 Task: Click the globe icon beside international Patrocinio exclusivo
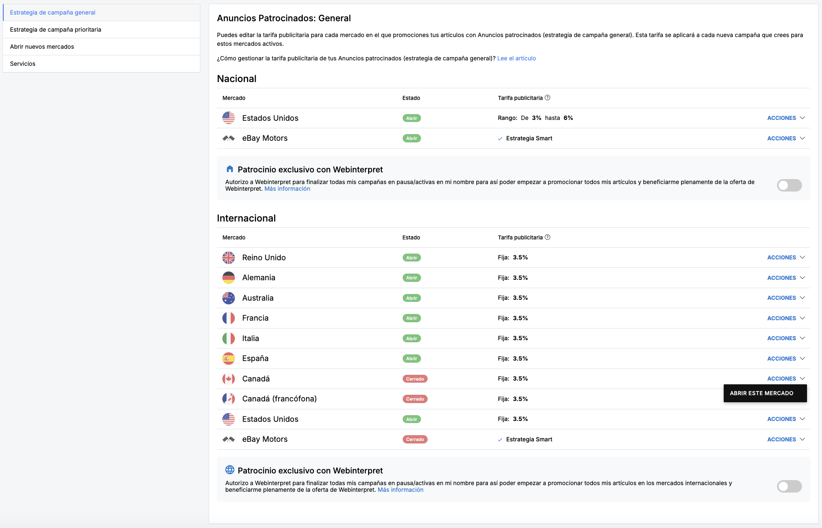(230, 470)
